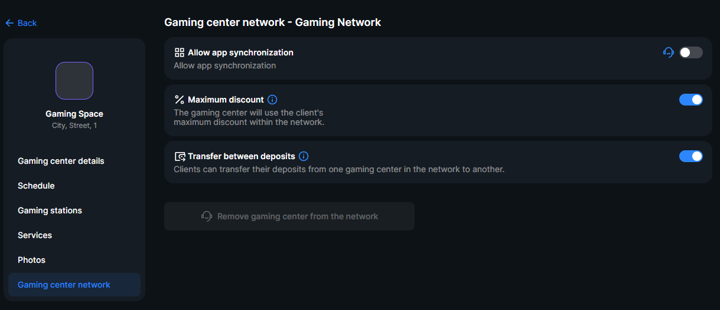Image resolution: width=720 pixels, height=310 pixels.
Task: Open the Schedule section
Action: tap(74, 186)
